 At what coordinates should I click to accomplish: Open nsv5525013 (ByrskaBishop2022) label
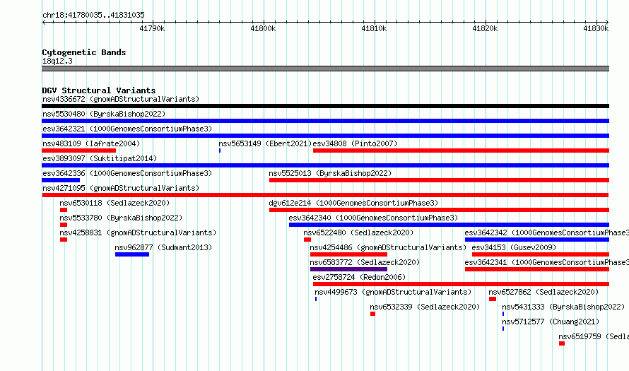330,173
